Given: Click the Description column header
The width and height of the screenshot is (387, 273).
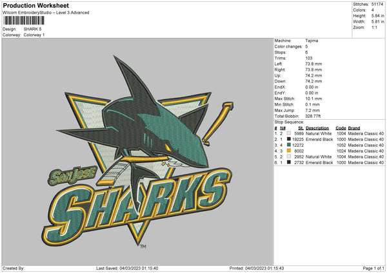Looking at the screenshot, I should click(325, 129).
